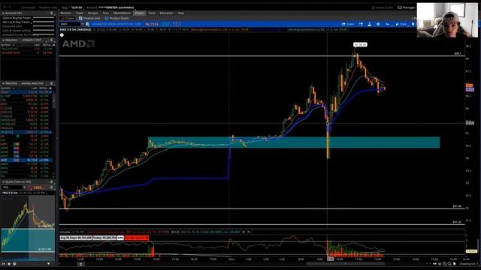
Task: Open the drawing tools icon in the chart toolbar
Action: click(388, 24)
